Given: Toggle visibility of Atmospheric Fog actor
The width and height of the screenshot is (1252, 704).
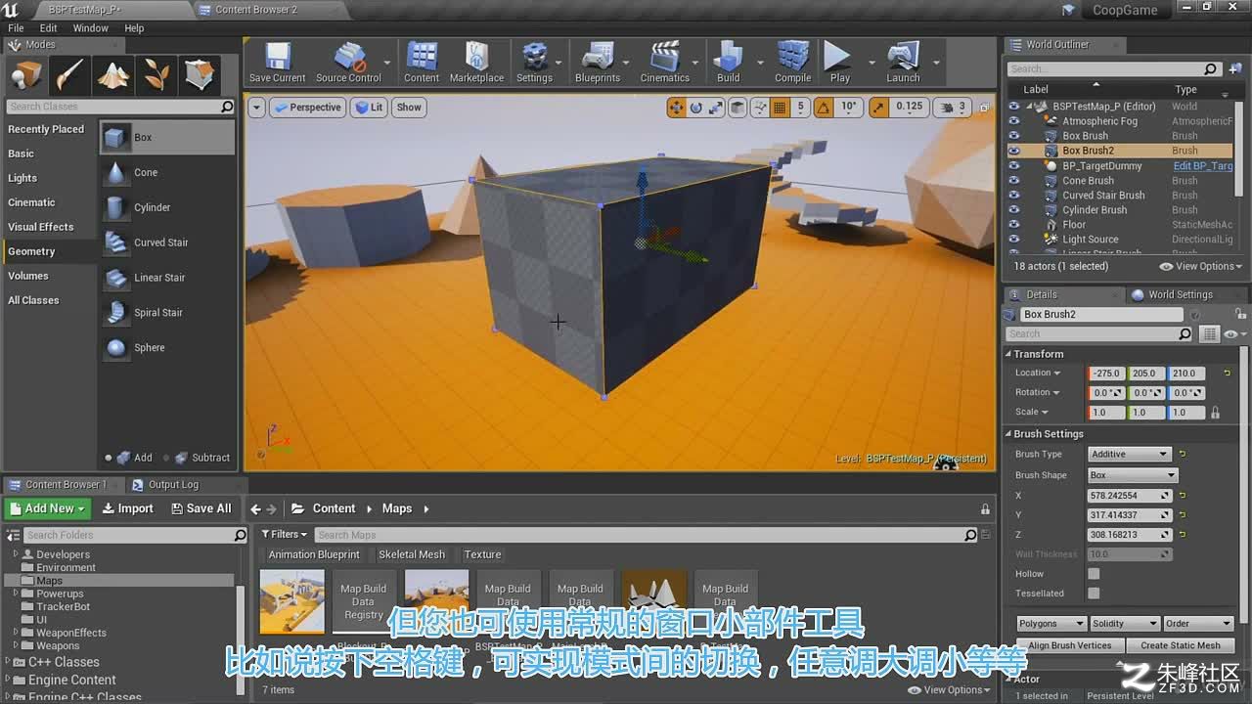Looking at the screenshot, I should tap(1013, 121).
